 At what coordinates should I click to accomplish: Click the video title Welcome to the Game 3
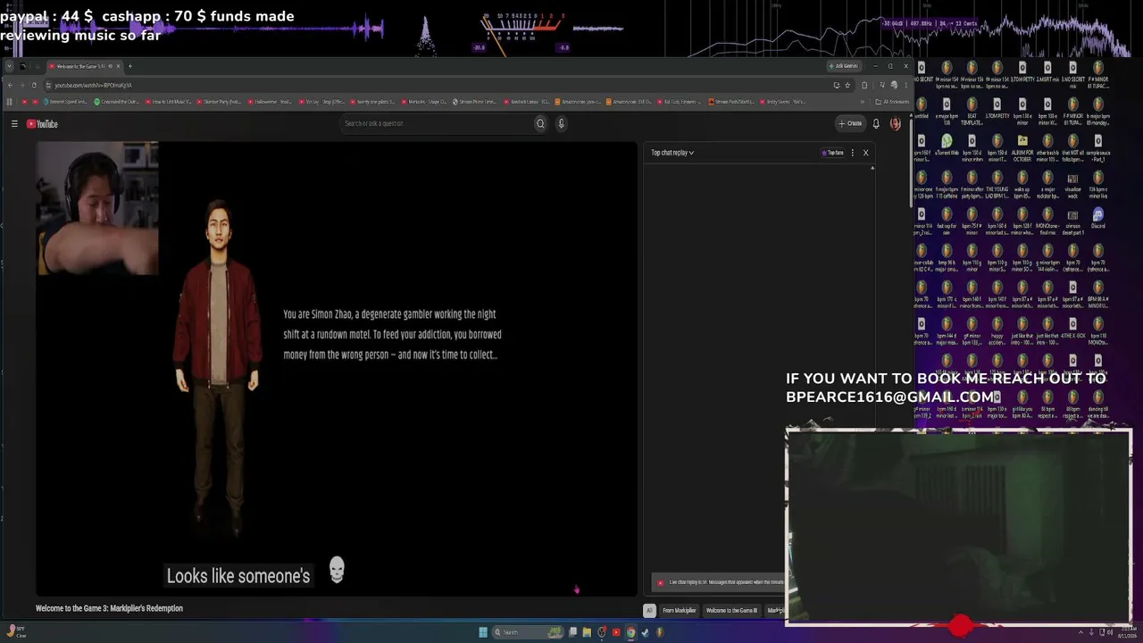coord(109,609)
